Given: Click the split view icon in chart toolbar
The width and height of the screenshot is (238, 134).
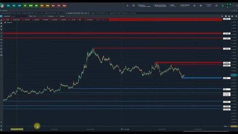Looking at the screenshot, I should pyautogui.click(x=232, y=16).
